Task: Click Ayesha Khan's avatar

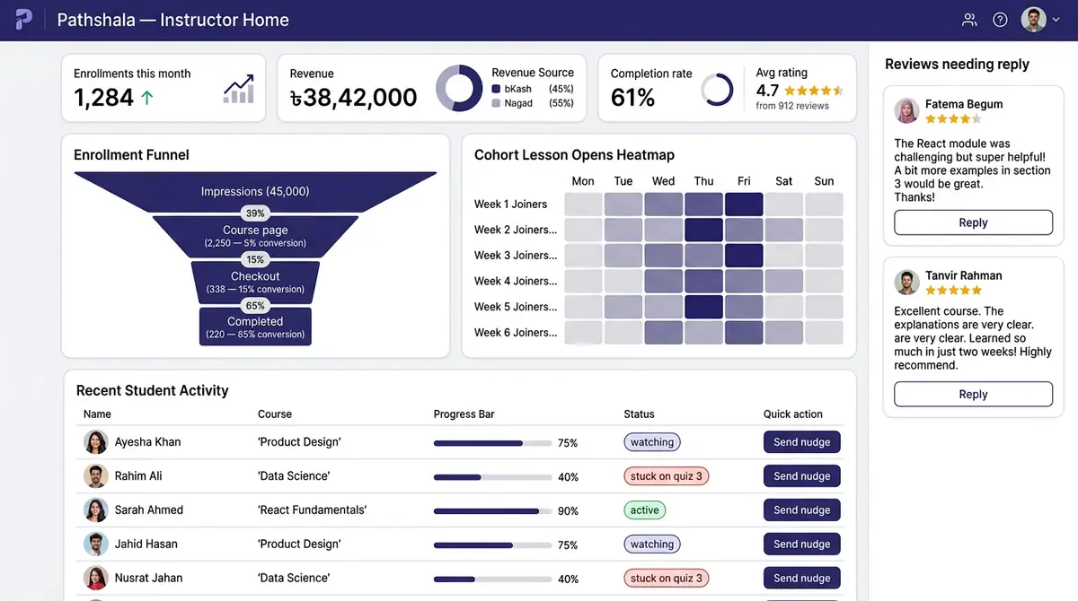Action: 96,442
